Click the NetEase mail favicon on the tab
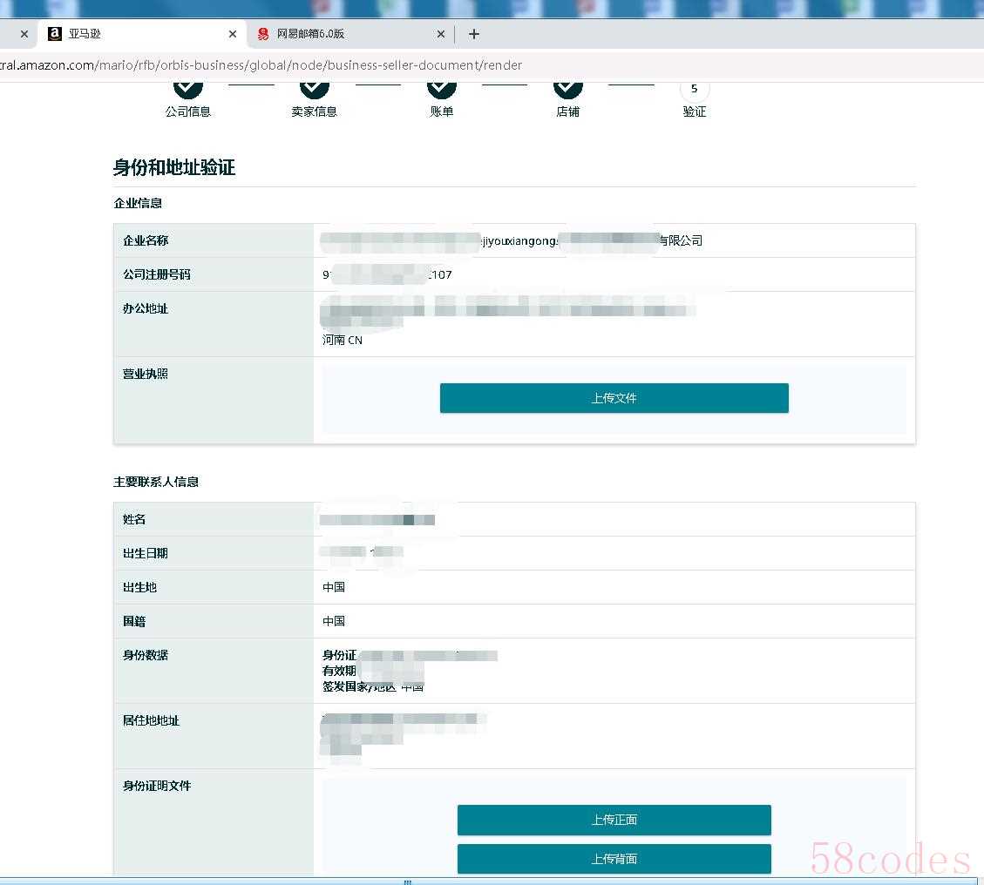Screen dimensions: 984x885 pyautogui.click(x=263, y=34)
